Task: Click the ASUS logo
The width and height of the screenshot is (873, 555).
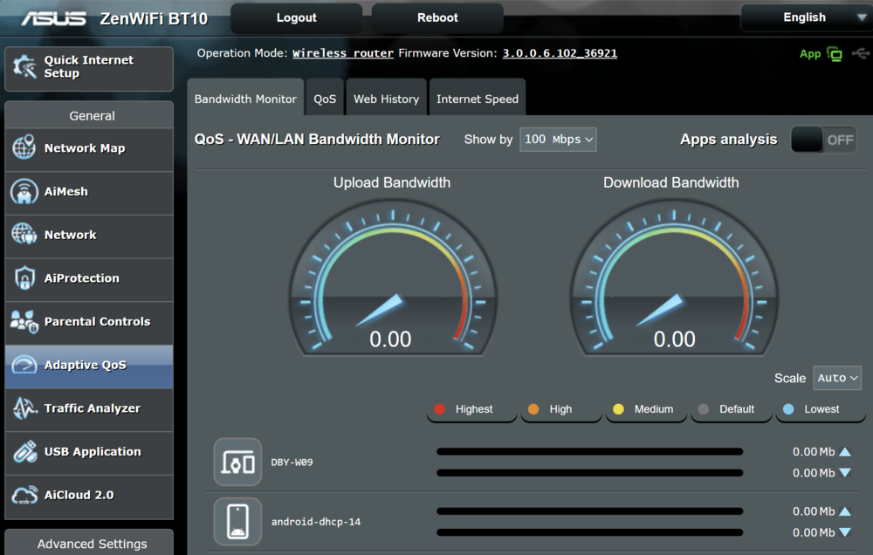Action: pyautogui.click(x=53, y=18)
